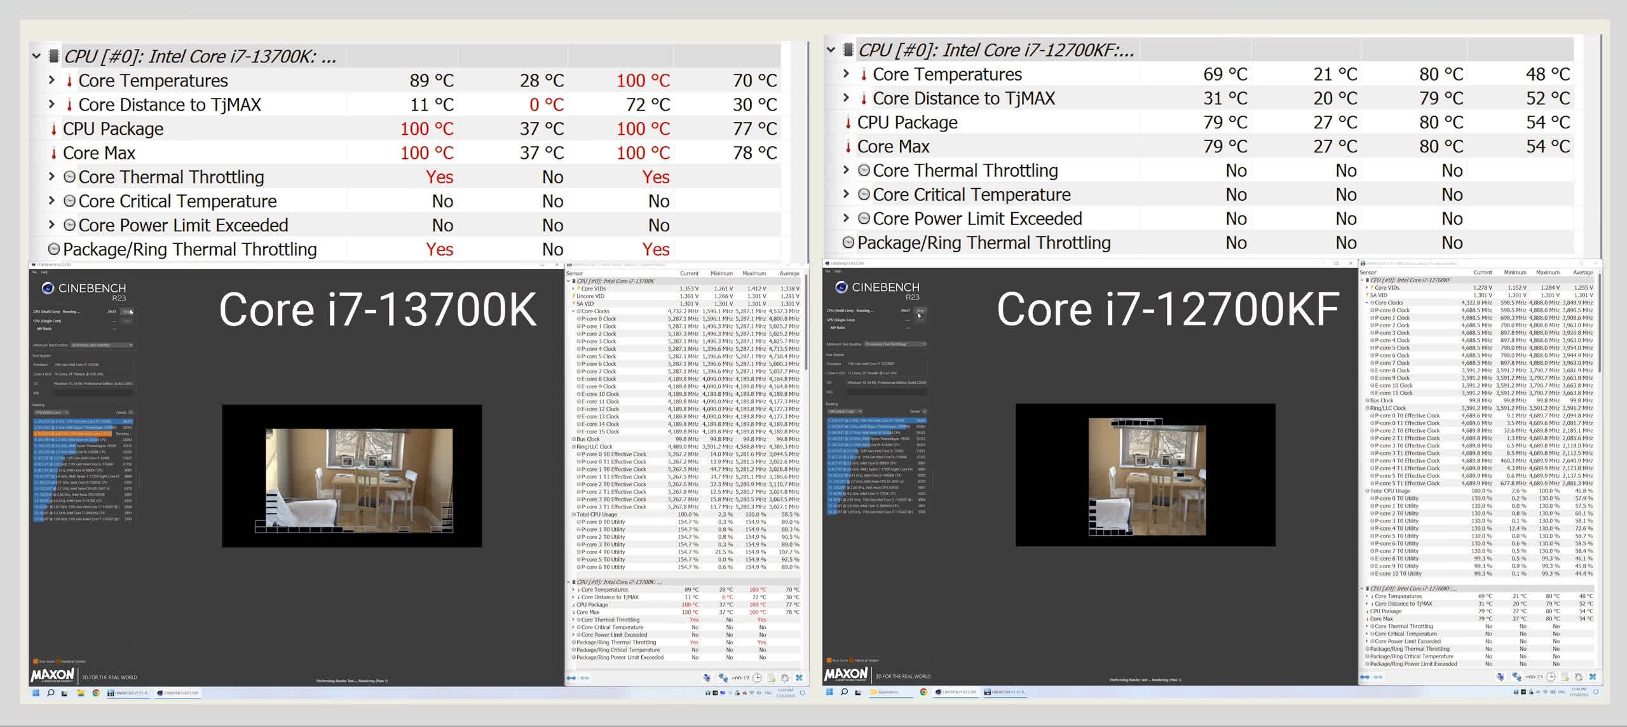Open search on the left desktop taskbar
This screenshot has height=727, width=1627.
pyautogui.click(x=50, y=693)
